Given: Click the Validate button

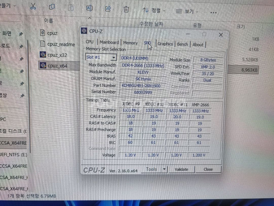Looking at the screenshot, I should pyautogui.click(x=181, y=169).
